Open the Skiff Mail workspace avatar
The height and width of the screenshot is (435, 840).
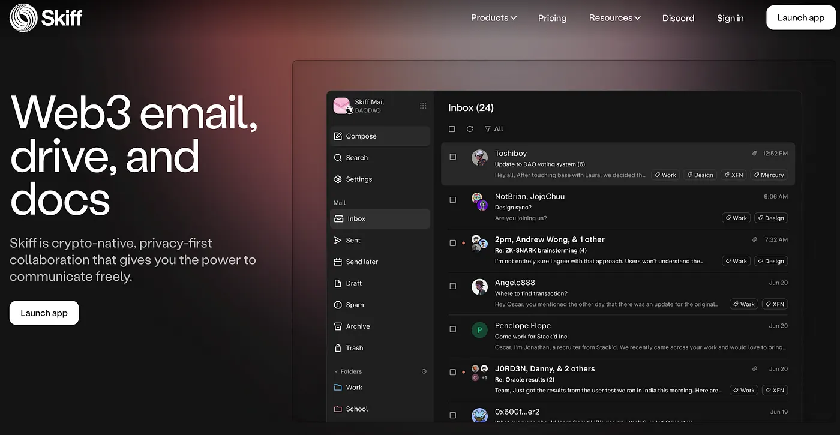point(342,106)
